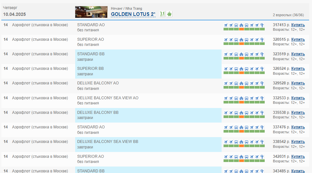Select the DELUXE BALCONY SEA VIEW AO room
312x173 pixels.
coord(108,98)
